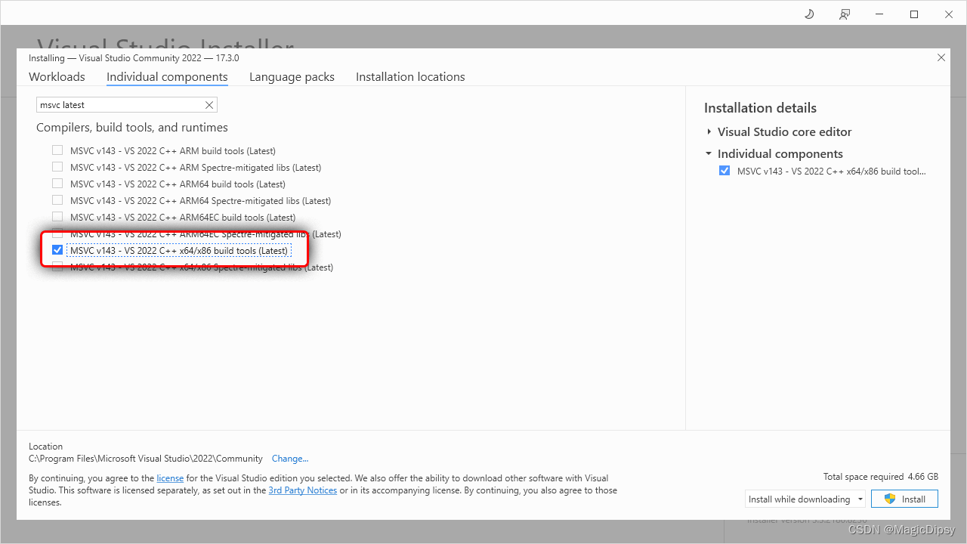Image resolution: width=967 pixels, height=544 pixels.
Task: Clear the search with the X icon
Action: coord(209,104)
